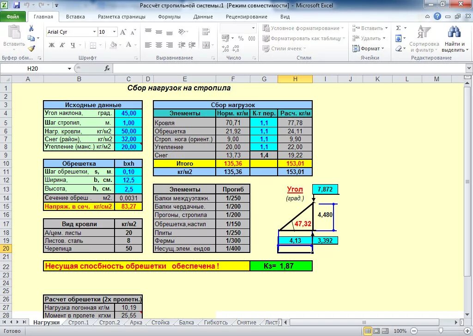The image size is (473, 336).
Task: Click the percent style icon
Action: 241,38
